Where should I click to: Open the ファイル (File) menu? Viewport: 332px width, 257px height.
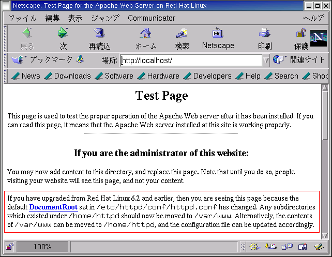tap(22, 18)
